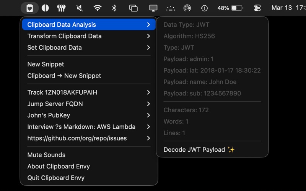Expand chevron beside Transform Clipboard Data
The height and width of the screenshot is (191, 306).
pos(148,36)
